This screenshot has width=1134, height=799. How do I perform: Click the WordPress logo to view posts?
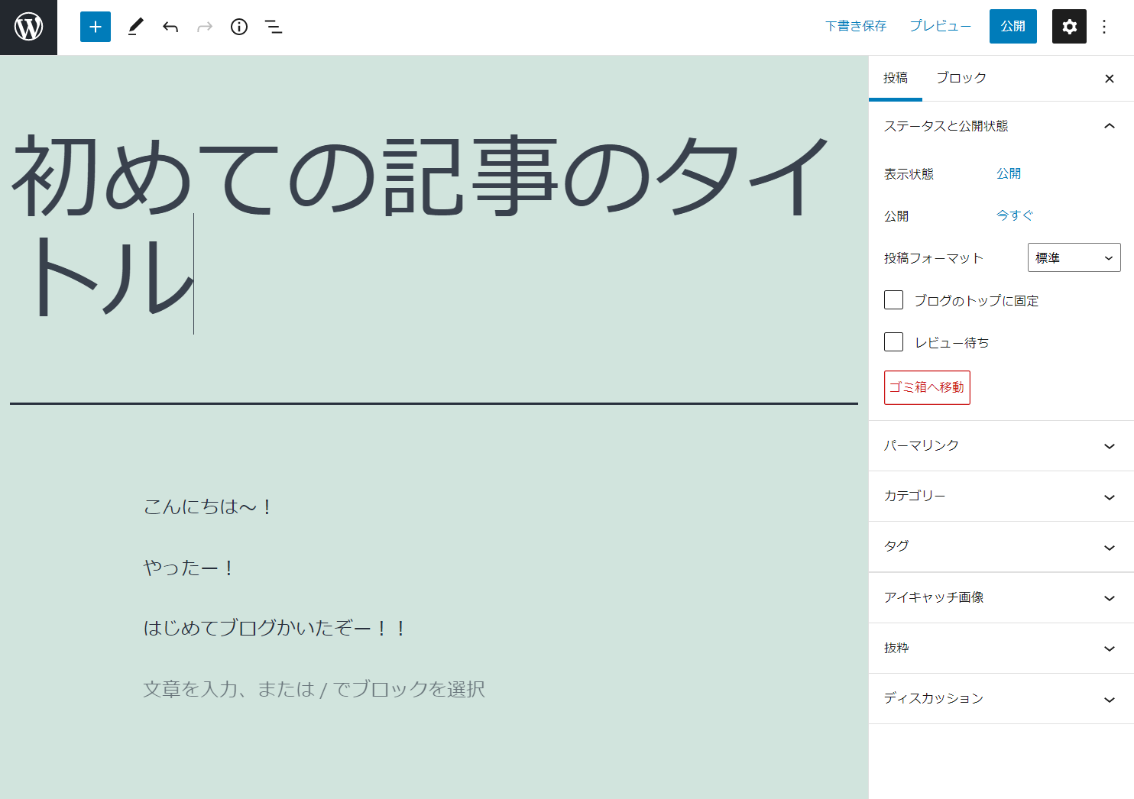click(x=28, y=27)
